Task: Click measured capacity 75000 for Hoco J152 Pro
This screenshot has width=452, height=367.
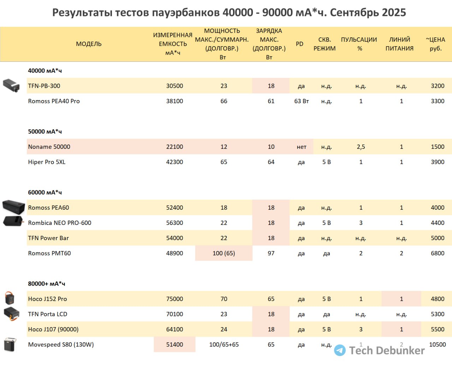Action: click(x=175, y=299)
